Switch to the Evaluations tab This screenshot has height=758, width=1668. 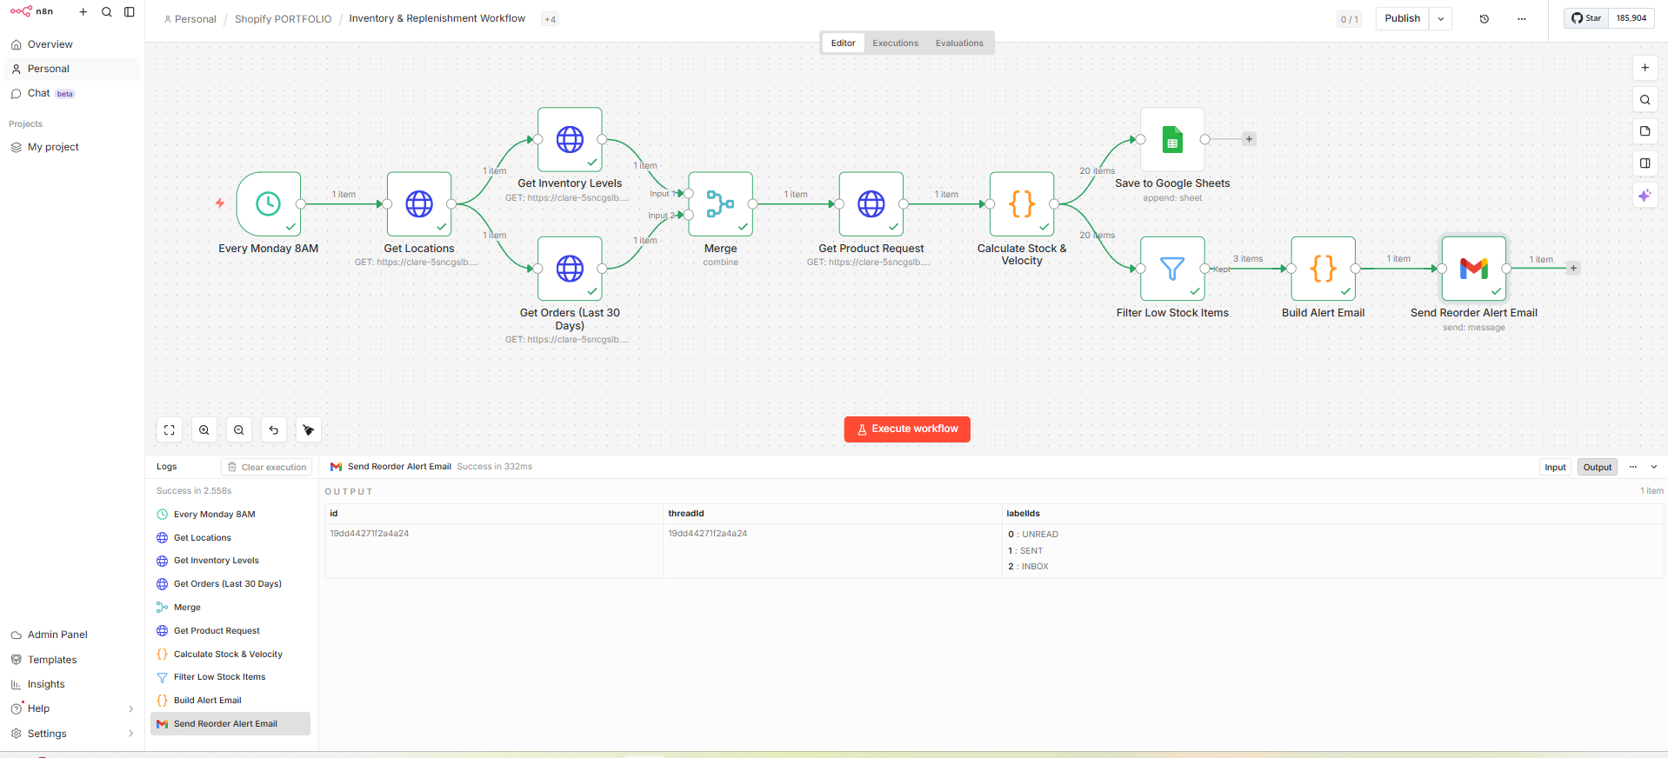[959, 43]
